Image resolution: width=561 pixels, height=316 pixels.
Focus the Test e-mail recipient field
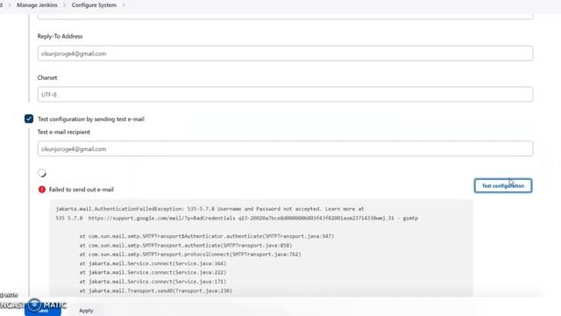(x=285, y=148)
